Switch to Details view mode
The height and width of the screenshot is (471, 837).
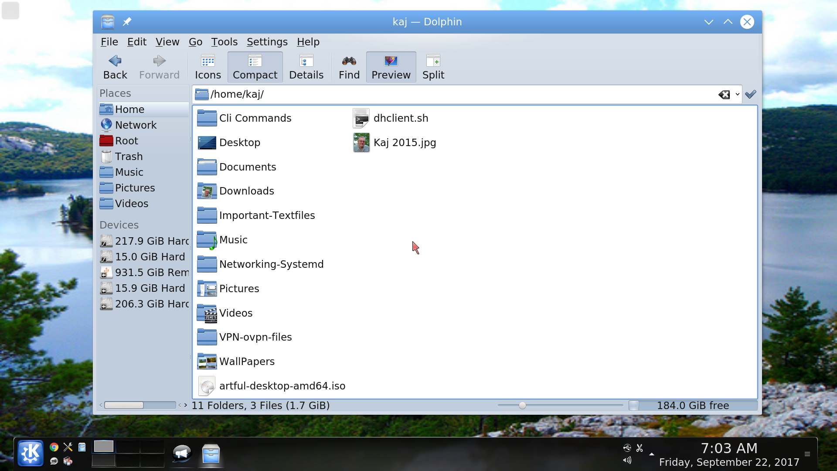(306, 67)
